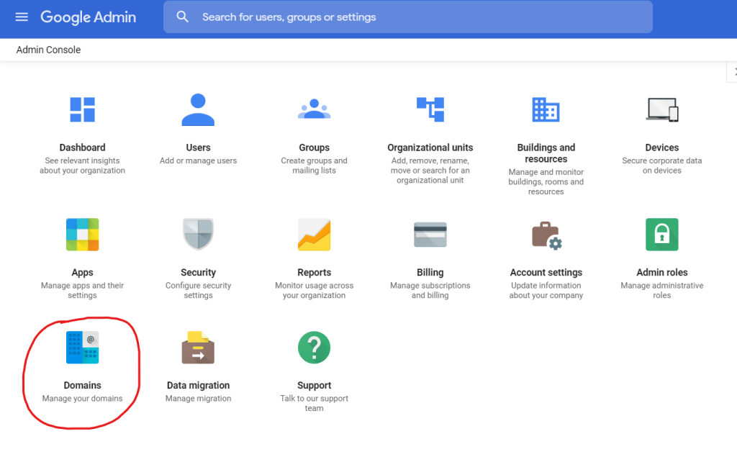Click the search users, groups or settings field

[x=408, y=17]
